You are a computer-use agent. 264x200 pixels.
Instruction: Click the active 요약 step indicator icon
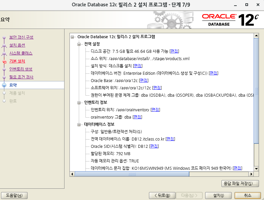click(4, 85)
